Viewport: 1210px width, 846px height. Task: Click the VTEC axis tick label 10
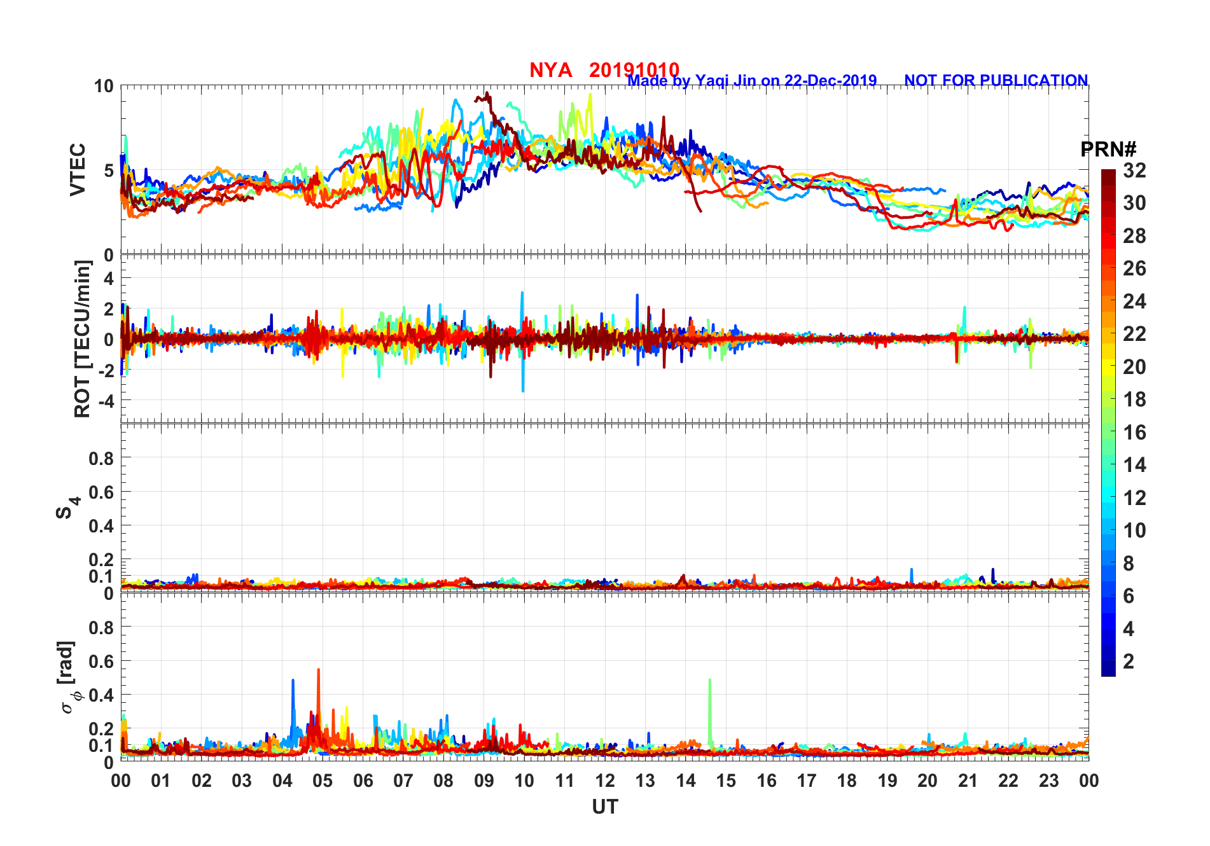pyautogui.click(x=104, y=87)
